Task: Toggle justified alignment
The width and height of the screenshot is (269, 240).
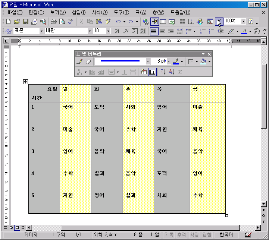Action: 154,31
